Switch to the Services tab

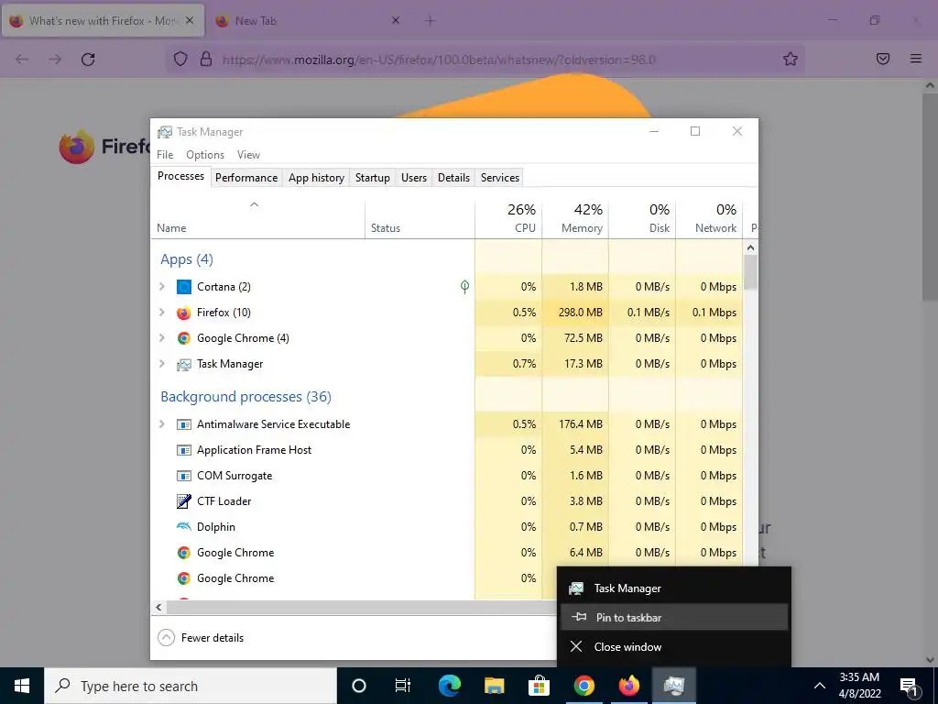point(500,178)
